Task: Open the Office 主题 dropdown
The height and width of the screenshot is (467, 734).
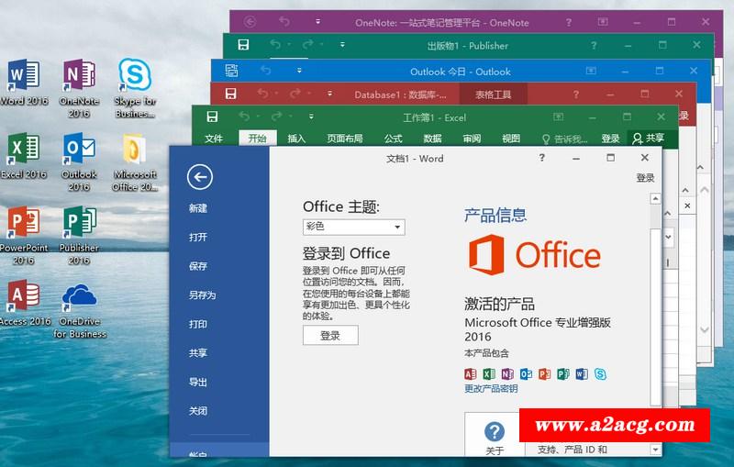Action: pyautogui.click(x=353, y=227)
